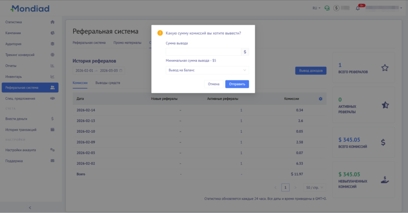Click the envelope icon next to Поддержка
The height and width of the screenshot is (213, 408).
click(52, 161)
